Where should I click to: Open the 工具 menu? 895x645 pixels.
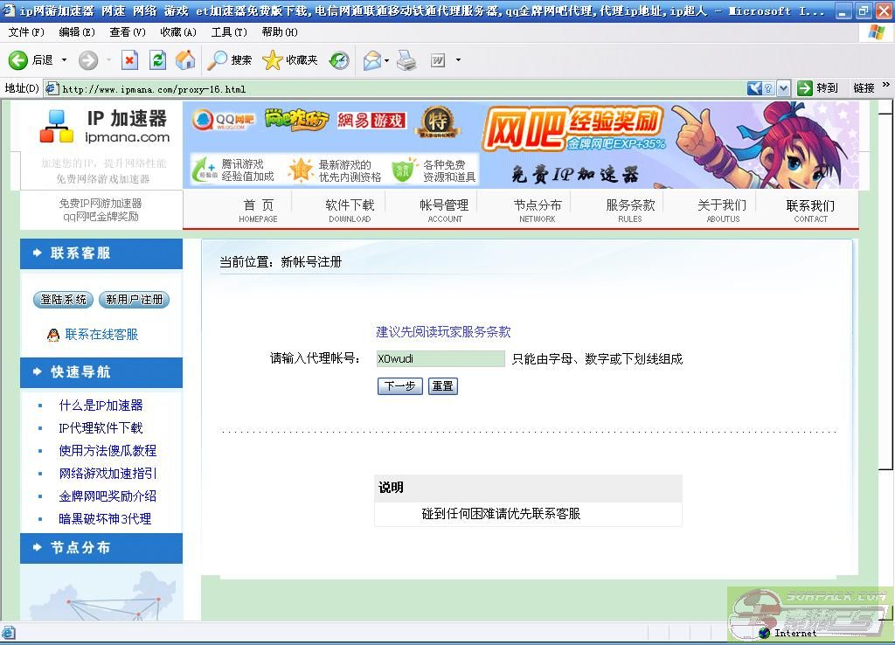pos(229,32)
